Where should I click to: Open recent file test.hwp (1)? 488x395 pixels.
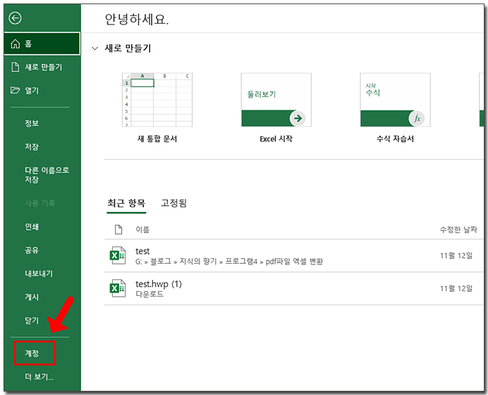(293, 288)
